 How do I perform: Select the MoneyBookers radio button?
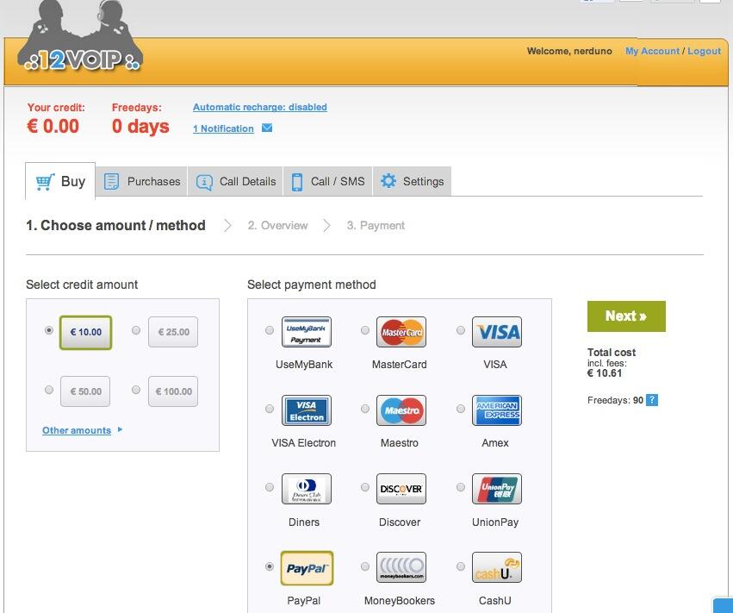pyautogui.click(x=365, y=566)
